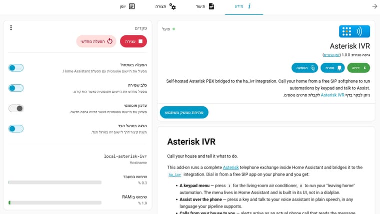Image resolution: width=380 pixels, height=214 pixels.
Task: Open the יומן שינויים changelog link
Action: (331, 55)
